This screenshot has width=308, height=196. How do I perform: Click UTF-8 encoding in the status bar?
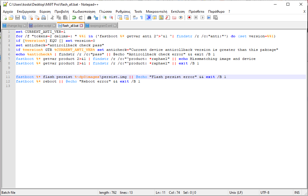(265, 193)
